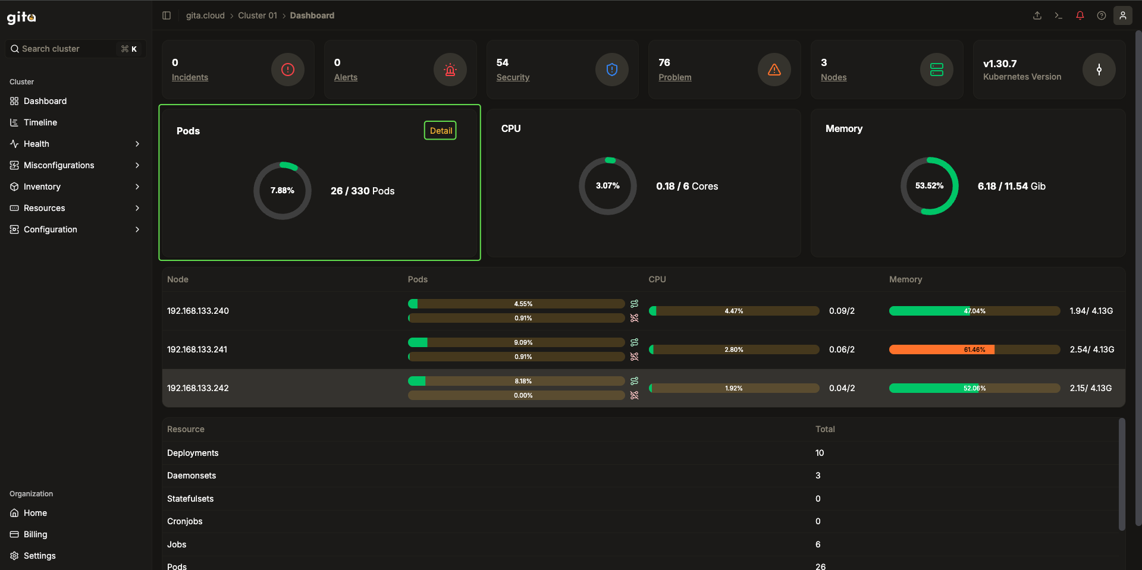Open the Problem link

point(675,77)
